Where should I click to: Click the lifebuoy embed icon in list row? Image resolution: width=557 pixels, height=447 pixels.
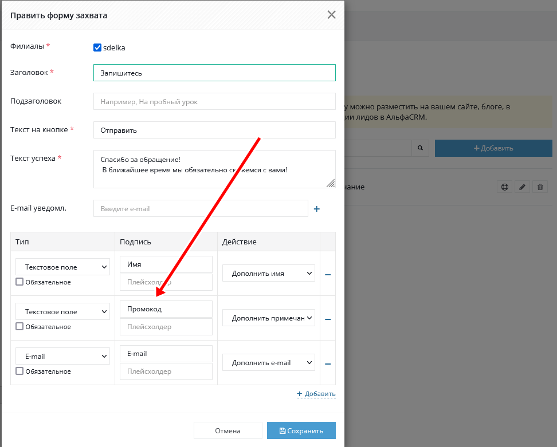coord(504,187)
